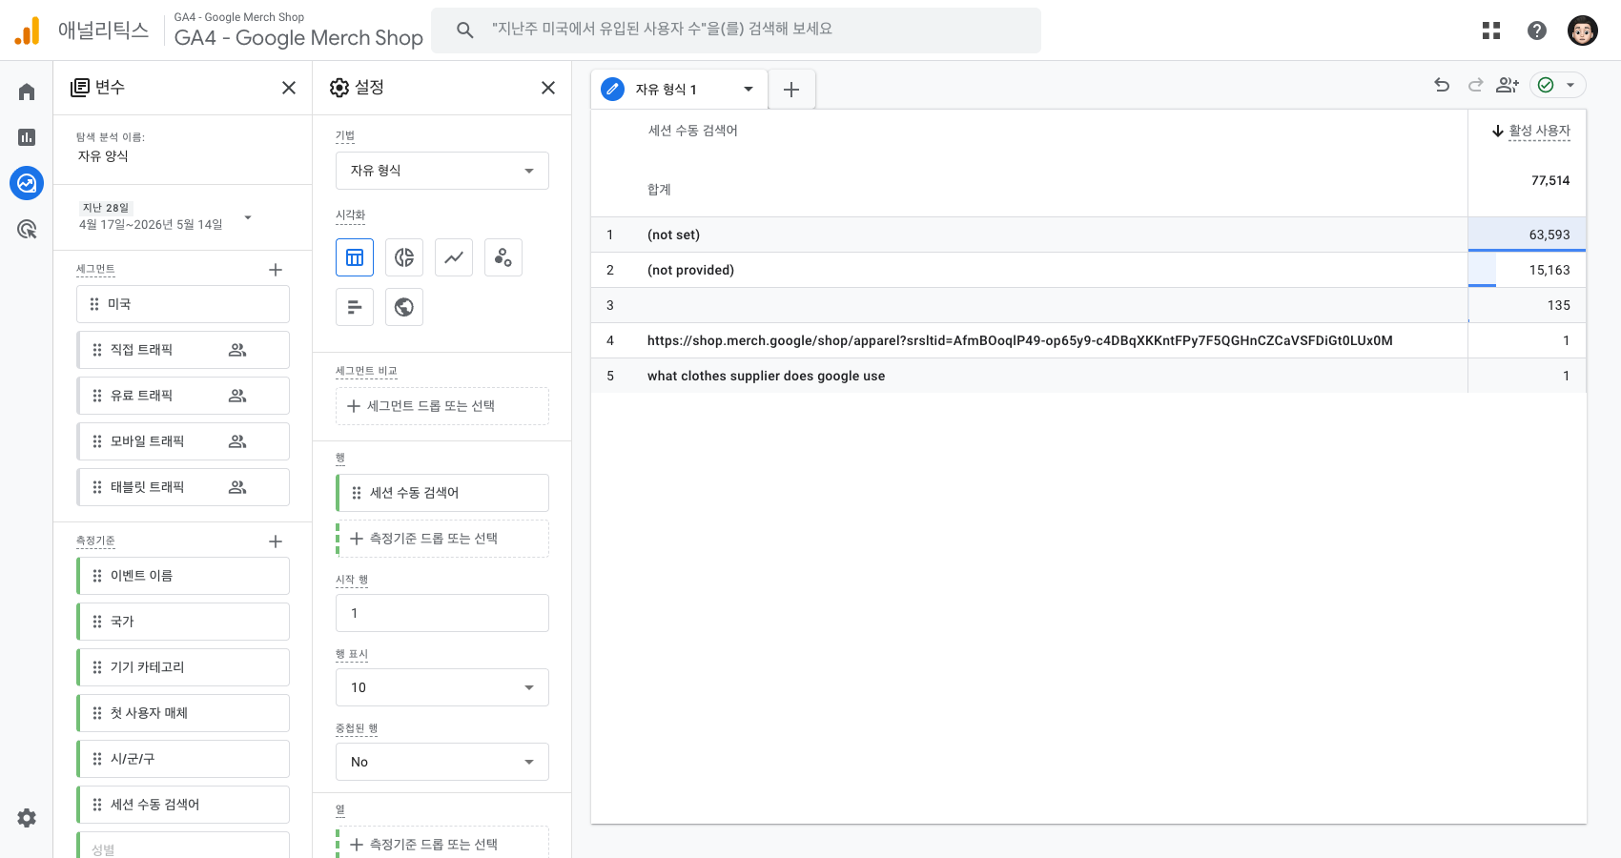The width and height of the screenshot is (1621, 858).
Task: Open the Reports bar-chart icon
Action: click(x=27, y=137)
